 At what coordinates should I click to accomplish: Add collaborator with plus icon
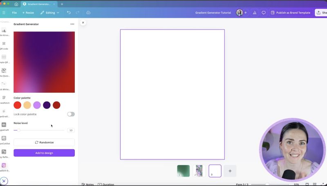[246, 13]
